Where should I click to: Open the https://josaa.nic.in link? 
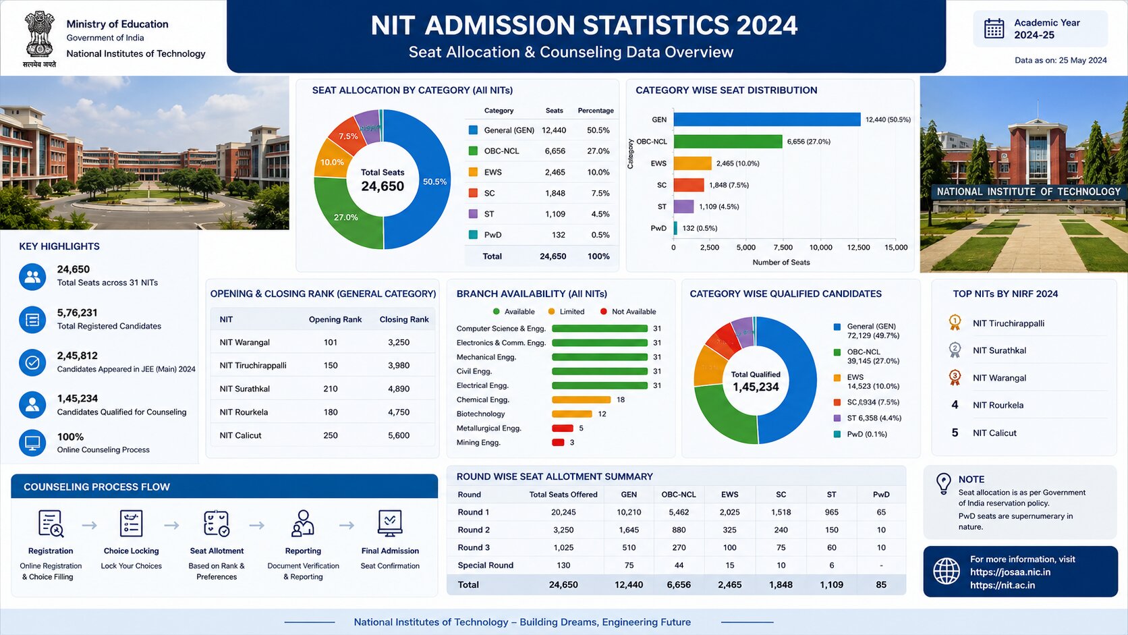[1010, 572]
